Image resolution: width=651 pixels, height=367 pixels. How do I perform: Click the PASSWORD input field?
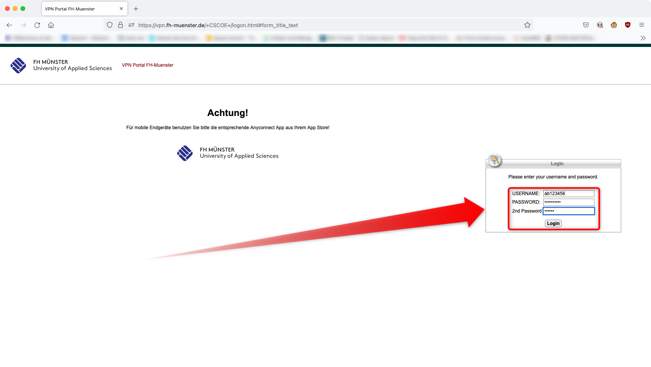pyautogui.click(x=568, y=202)
